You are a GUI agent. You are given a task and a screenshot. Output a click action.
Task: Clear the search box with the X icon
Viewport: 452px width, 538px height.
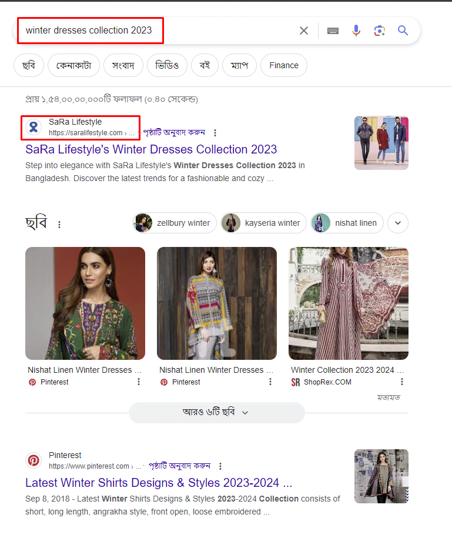pos(303,31)
